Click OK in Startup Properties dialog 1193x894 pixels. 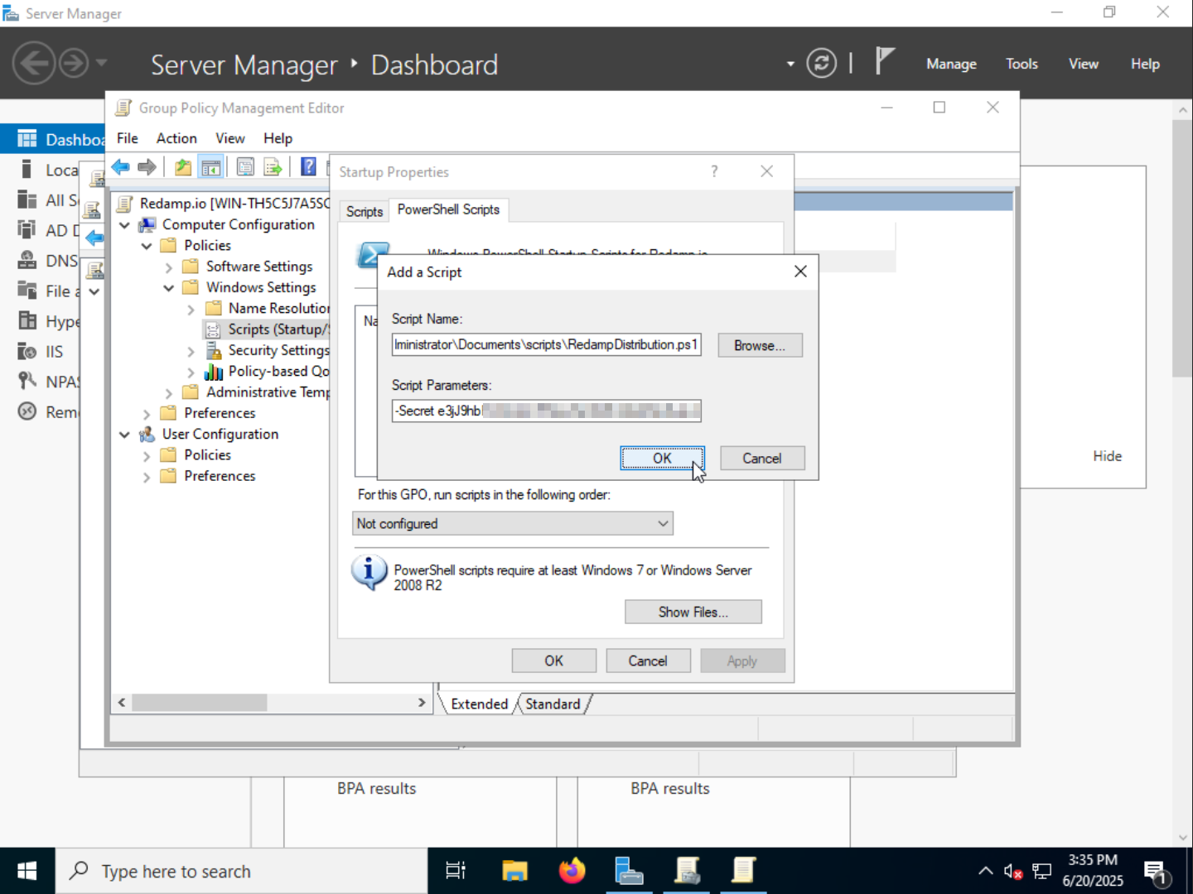[553, 661]
